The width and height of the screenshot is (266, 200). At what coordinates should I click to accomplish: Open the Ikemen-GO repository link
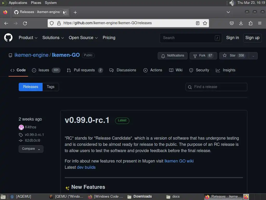click(66, 55)
